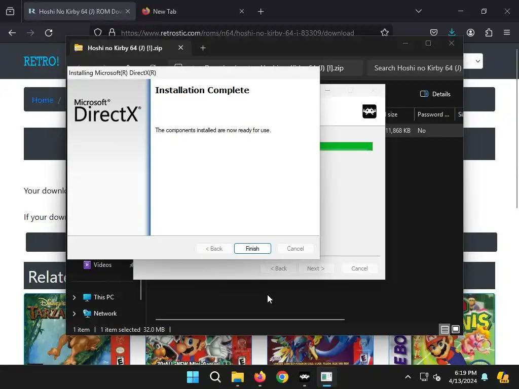519x389 pixels.
Task: Click the green installation progress bar
Action: point(346,146)
